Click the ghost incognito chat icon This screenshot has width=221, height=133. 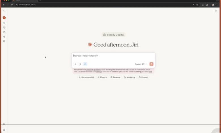pyautogui.click(x=216, y=11)
